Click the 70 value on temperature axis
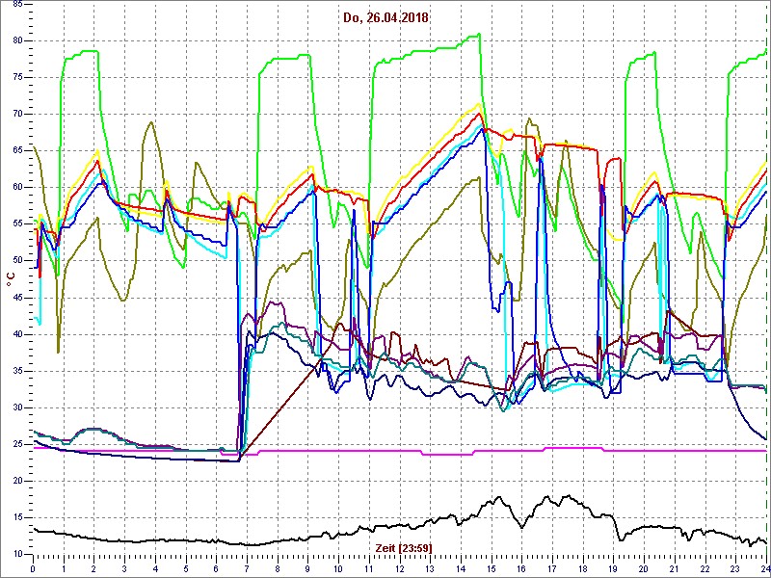 16,114
